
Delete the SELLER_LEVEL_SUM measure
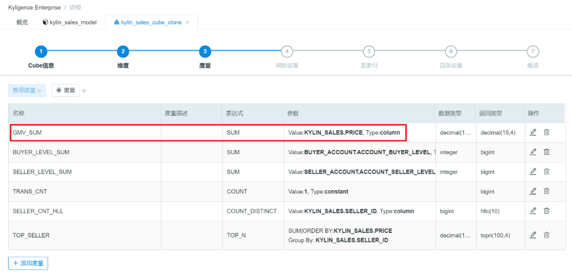point(546,172)
